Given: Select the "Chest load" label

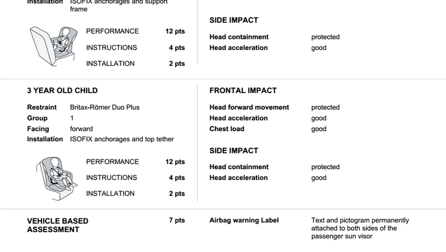Looking at the screenshot, I should click(x=227, y=129).
